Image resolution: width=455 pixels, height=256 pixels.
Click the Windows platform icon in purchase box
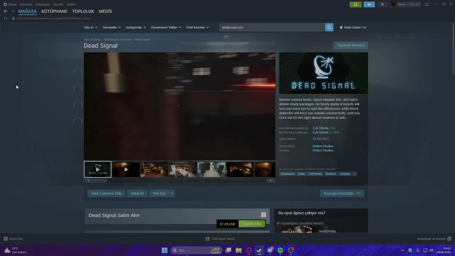click(x=263, y=215)
